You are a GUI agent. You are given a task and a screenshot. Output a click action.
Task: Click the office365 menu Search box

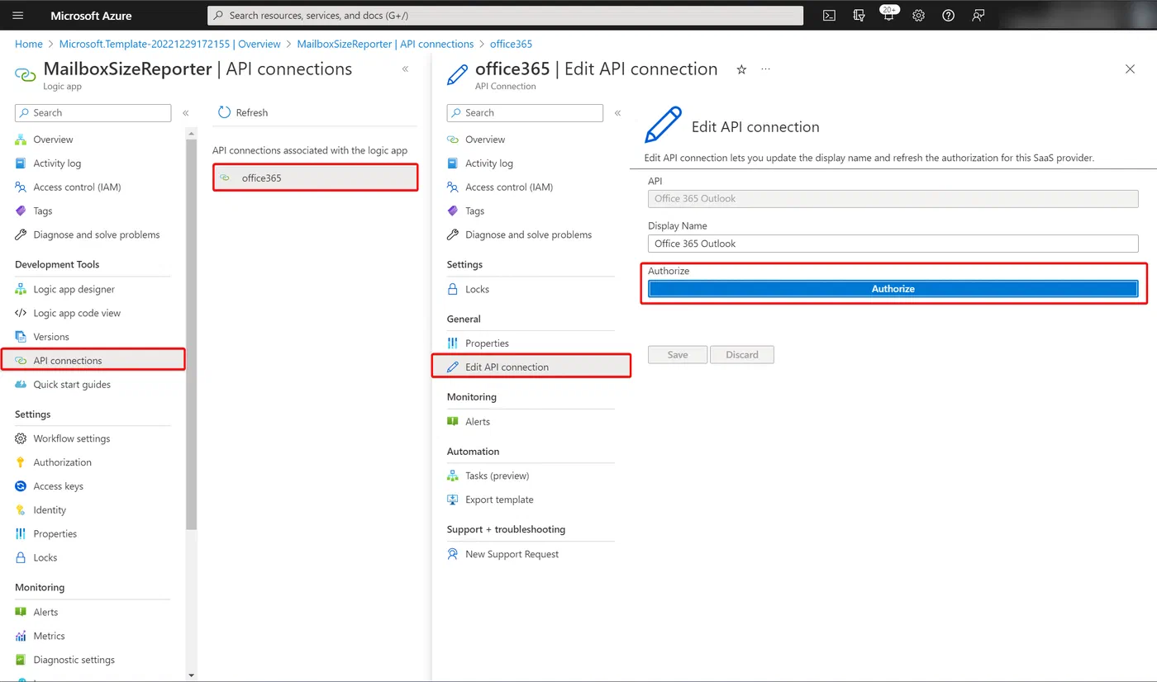pyautogui.click(x=525, y=113)
